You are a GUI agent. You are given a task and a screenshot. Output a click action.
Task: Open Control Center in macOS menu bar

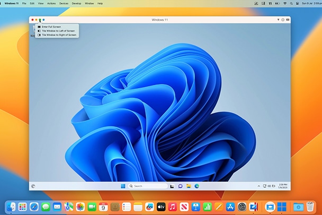click(x=298, y=4)
